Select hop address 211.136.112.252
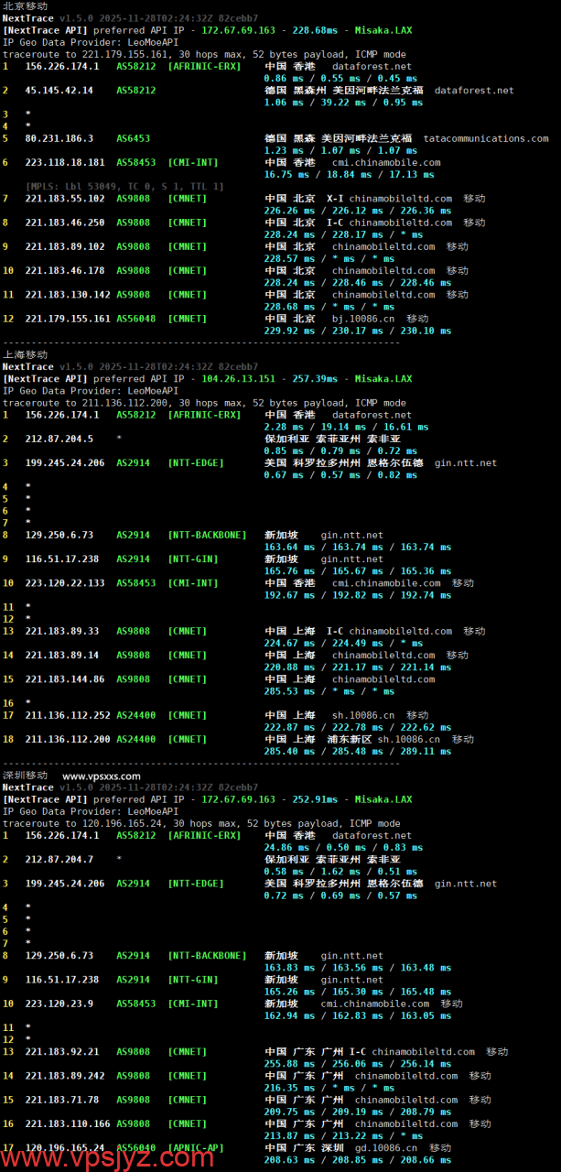Image resolution: width=561 pixels, height=1172 pixels. [68, 715]
